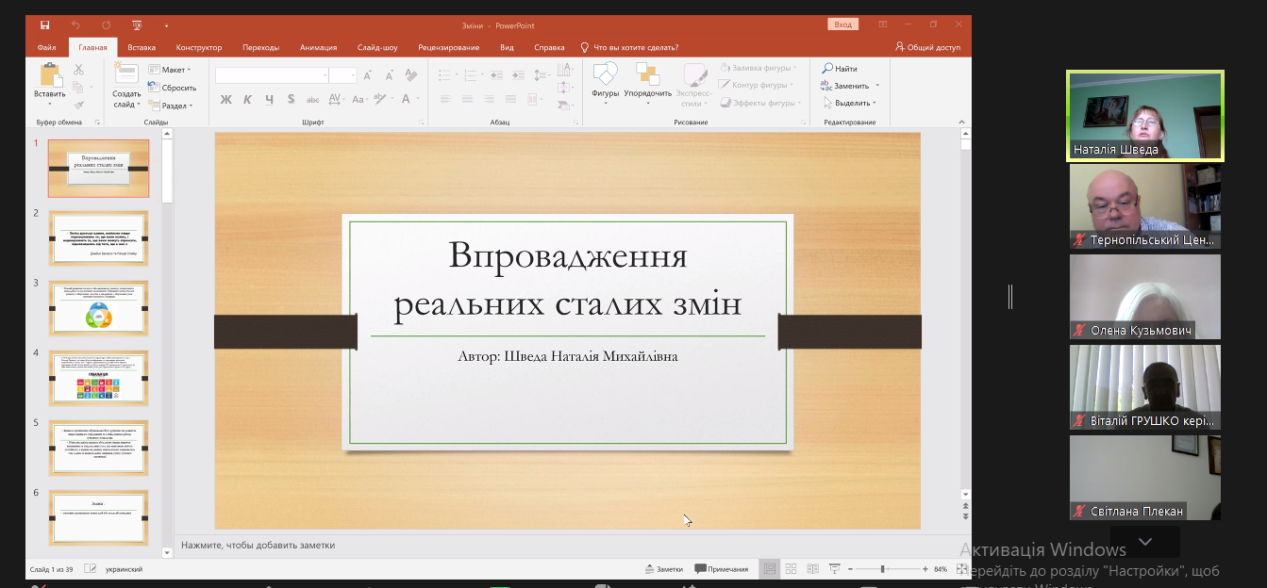Click the Общий доступ share button

(928, 47)
